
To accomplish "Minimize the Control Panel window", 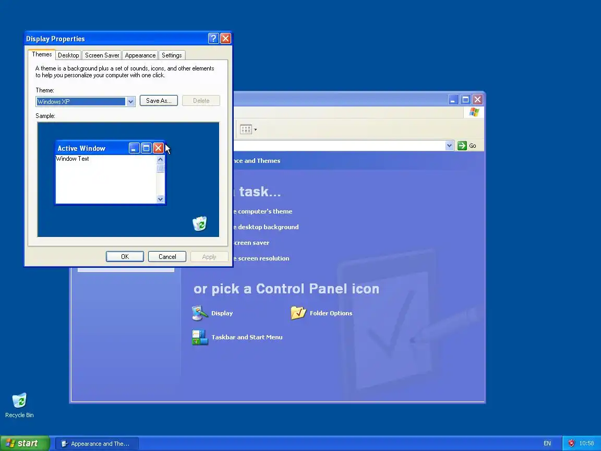I will coord(453,100).
